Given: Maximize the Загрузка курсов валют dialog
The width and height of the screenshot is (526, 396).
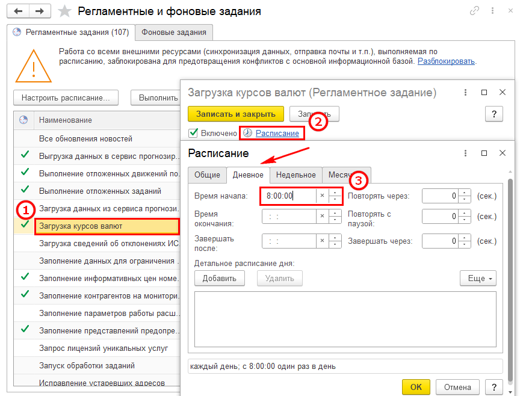Looking at the screenshot, I should pyautogui.click(x=484, y=92).
